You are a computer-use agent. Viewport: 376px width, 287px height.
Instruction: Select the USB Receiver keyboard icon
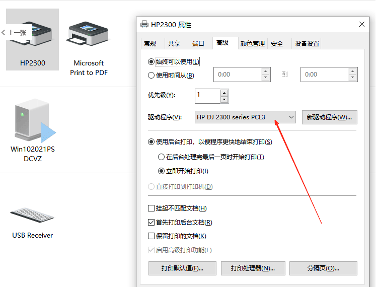(x=32, y=223)
